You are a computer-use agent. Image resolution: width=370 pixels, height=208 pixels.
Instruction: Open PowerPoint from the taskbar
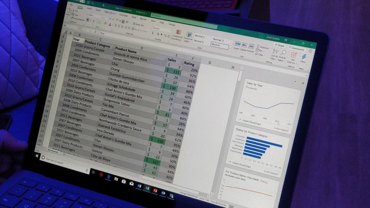point(155,191)
